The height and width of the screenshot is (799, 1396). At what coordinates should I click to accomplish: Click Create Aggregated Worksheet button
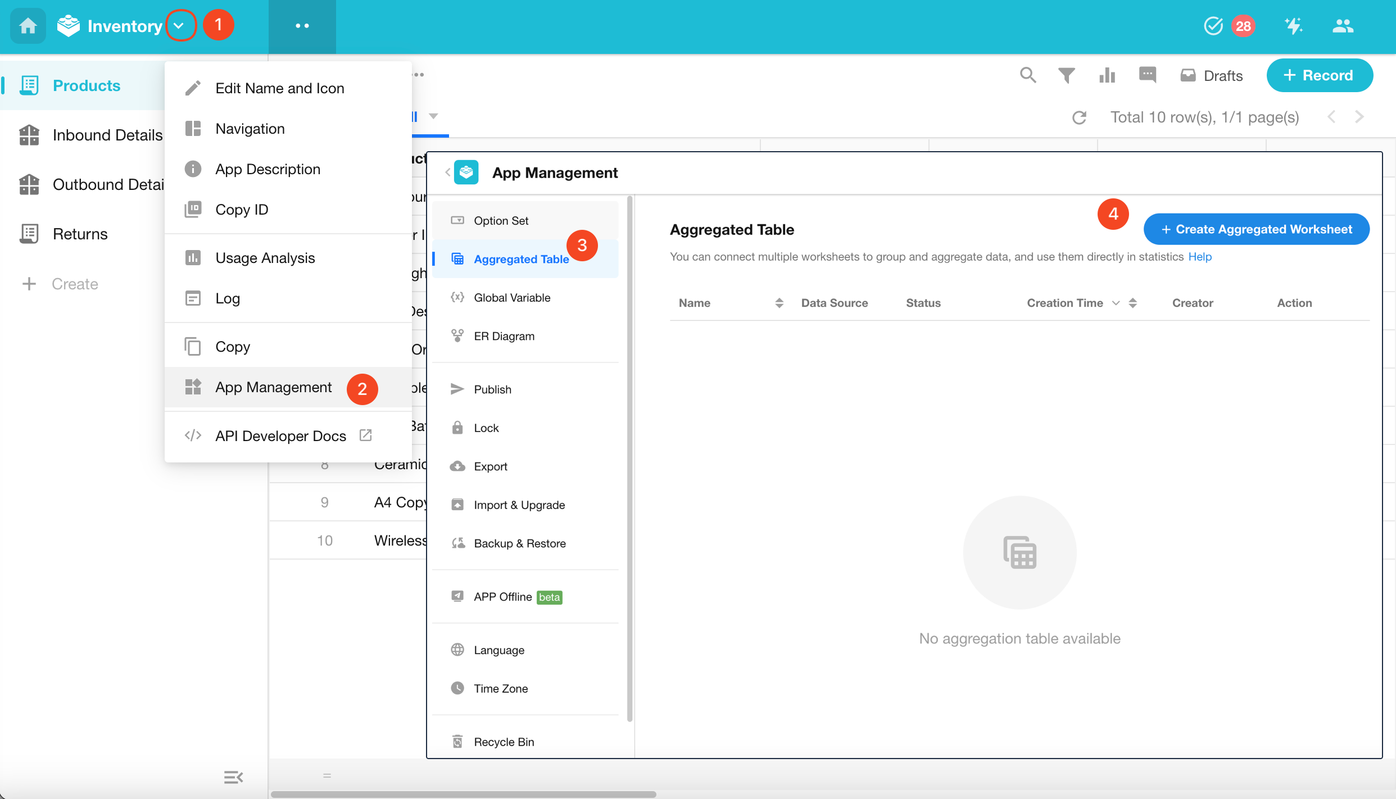tap(1256, 229)
